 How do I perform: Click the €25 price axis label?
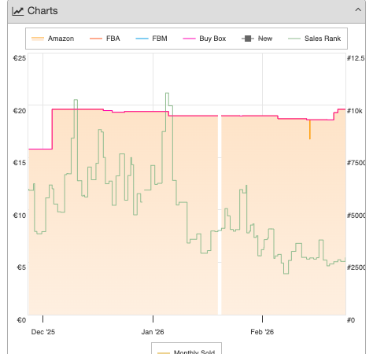(20, 58)
